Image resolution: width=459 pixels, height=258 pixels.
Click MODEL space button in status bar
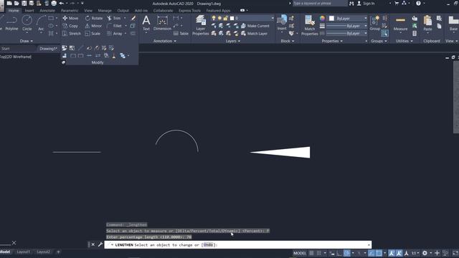click(x=300, y=253)
